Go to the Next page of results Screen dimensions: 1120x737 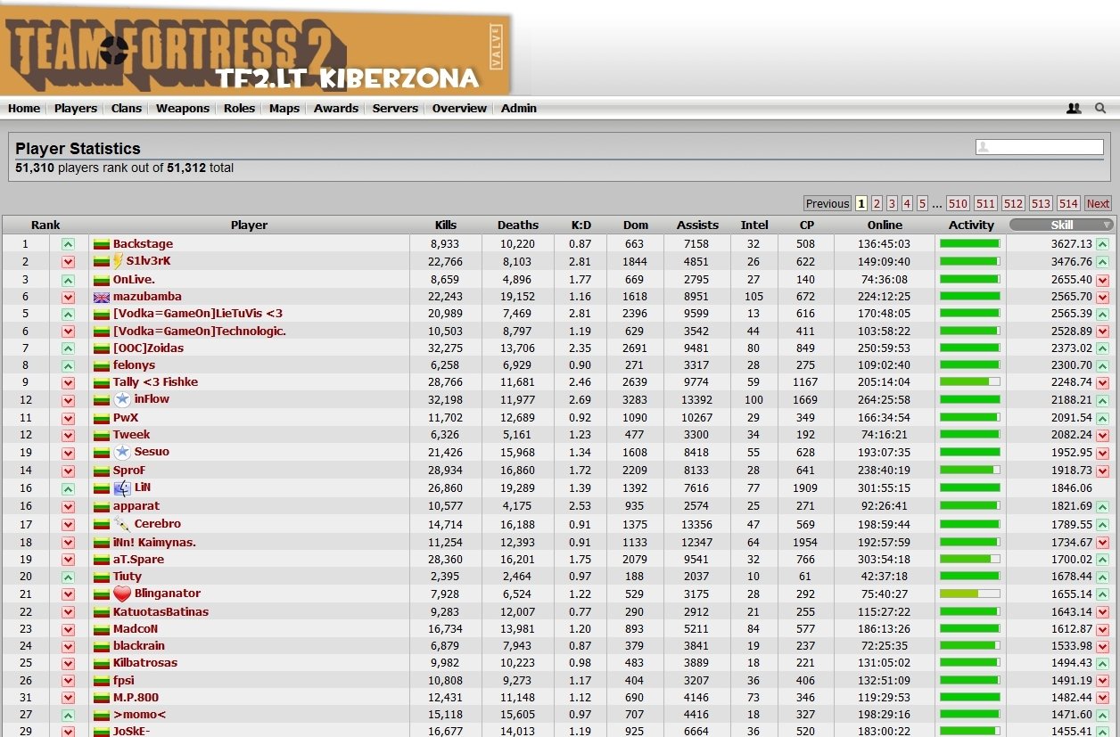point(1098,203)
